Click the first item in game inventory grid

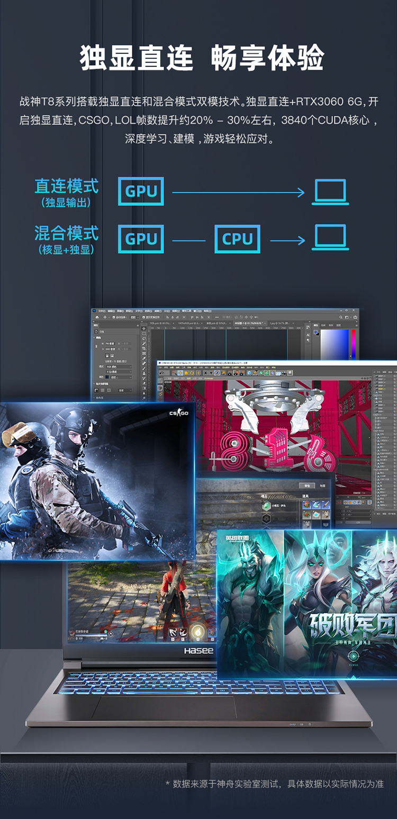pos(307,505)
